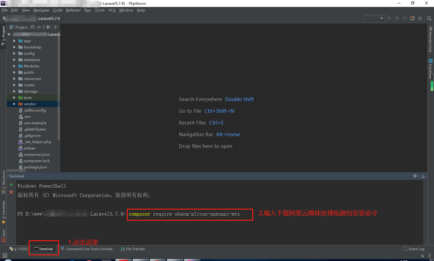Click the terminal command input line
The height and width of the screenshot is (261, 434).
pyautogui.click(x=190, y=214)
